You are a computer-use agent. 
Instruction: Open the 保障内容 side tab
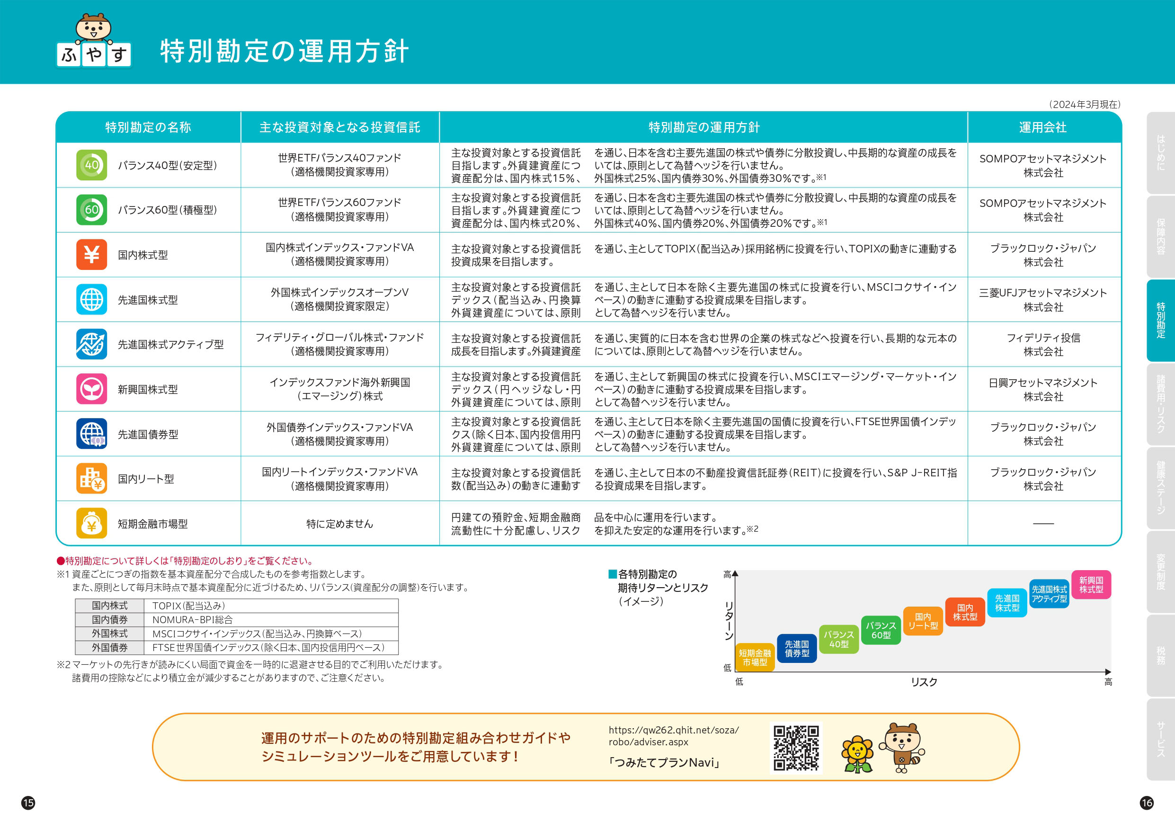(1160, 237)
